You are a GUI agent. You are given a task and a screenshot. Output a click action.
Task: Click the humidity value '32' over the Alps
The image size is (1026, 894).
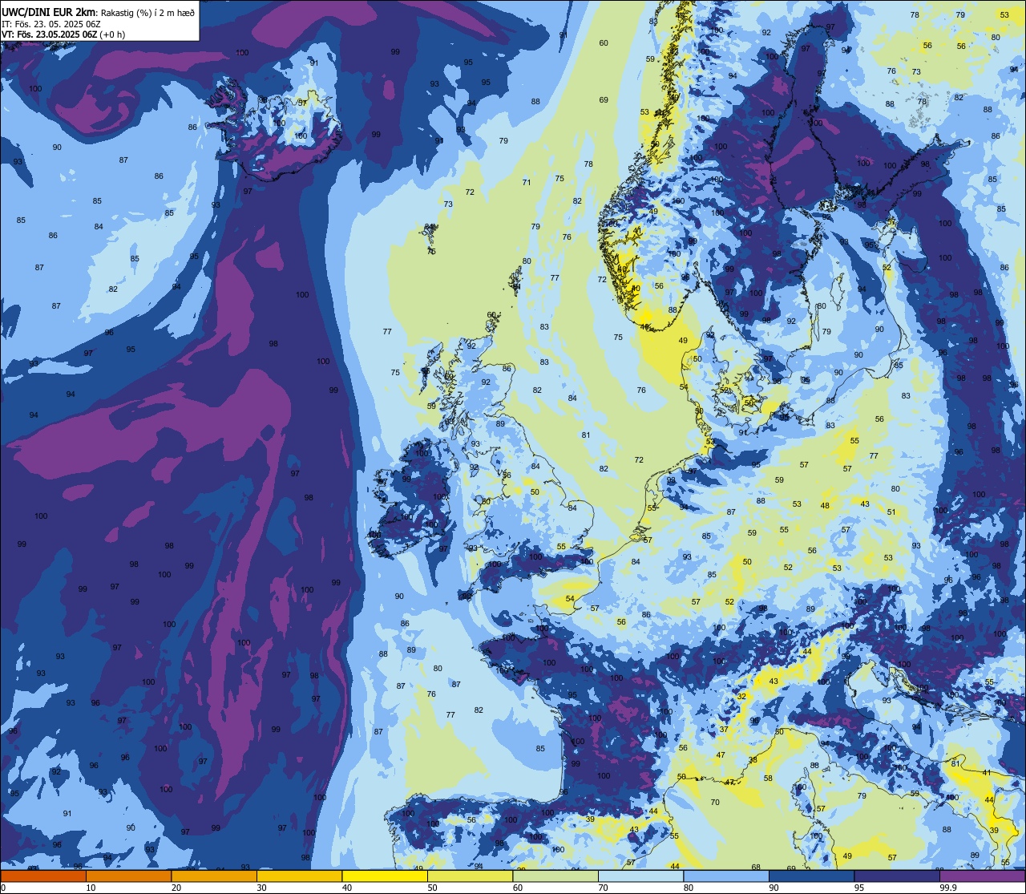(741, 697)
